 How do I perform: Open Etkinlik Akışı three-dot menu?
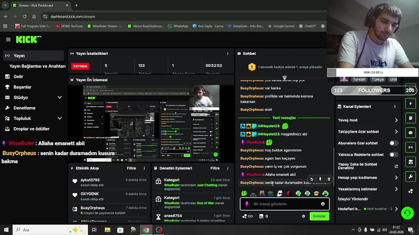pos(144,168)
